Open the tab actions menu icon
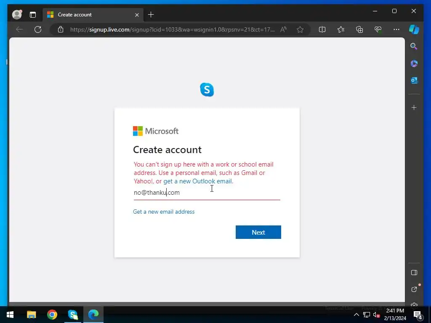Viewport: 431px width, 323px height. pyautogui.click(x=33, y=15)
